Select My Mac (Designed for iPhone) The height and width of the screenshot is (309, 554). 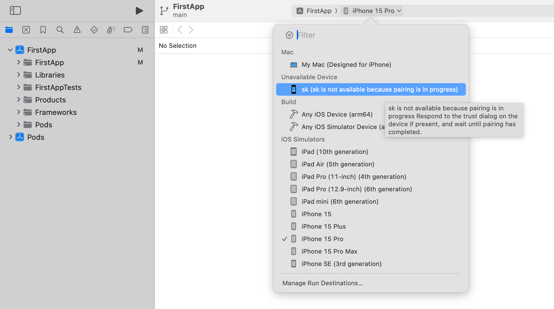click(x=371, y=65)
